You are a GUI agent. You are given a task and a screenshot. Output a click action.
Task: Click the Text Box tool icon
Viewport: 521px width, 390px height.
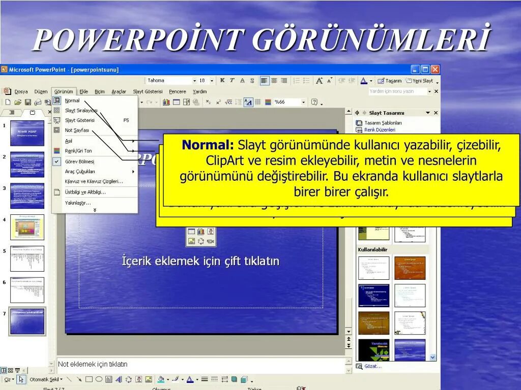click(109, 379)
